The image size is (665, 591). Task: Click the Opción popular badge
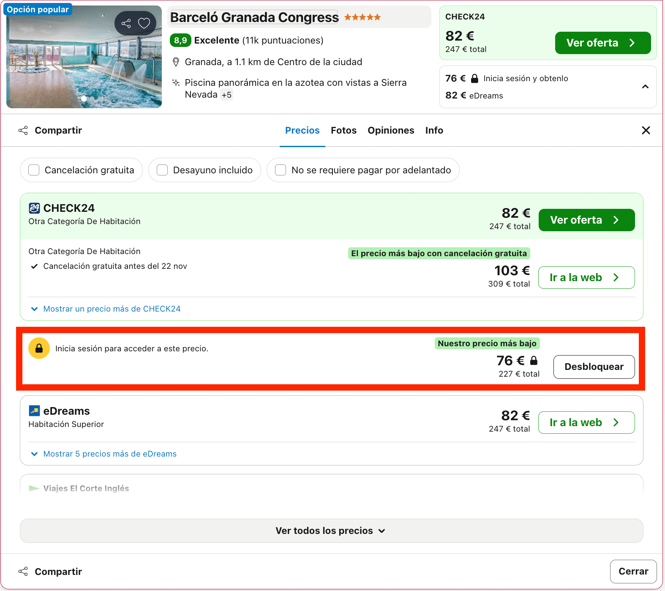[x=38, y=9]
